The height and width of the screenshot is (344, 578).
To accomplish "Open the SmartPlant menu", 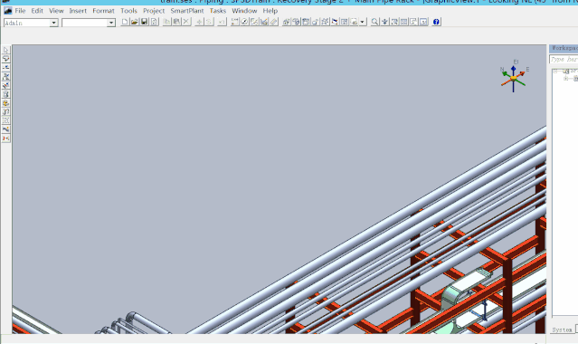I will click(x=187, y=11).
